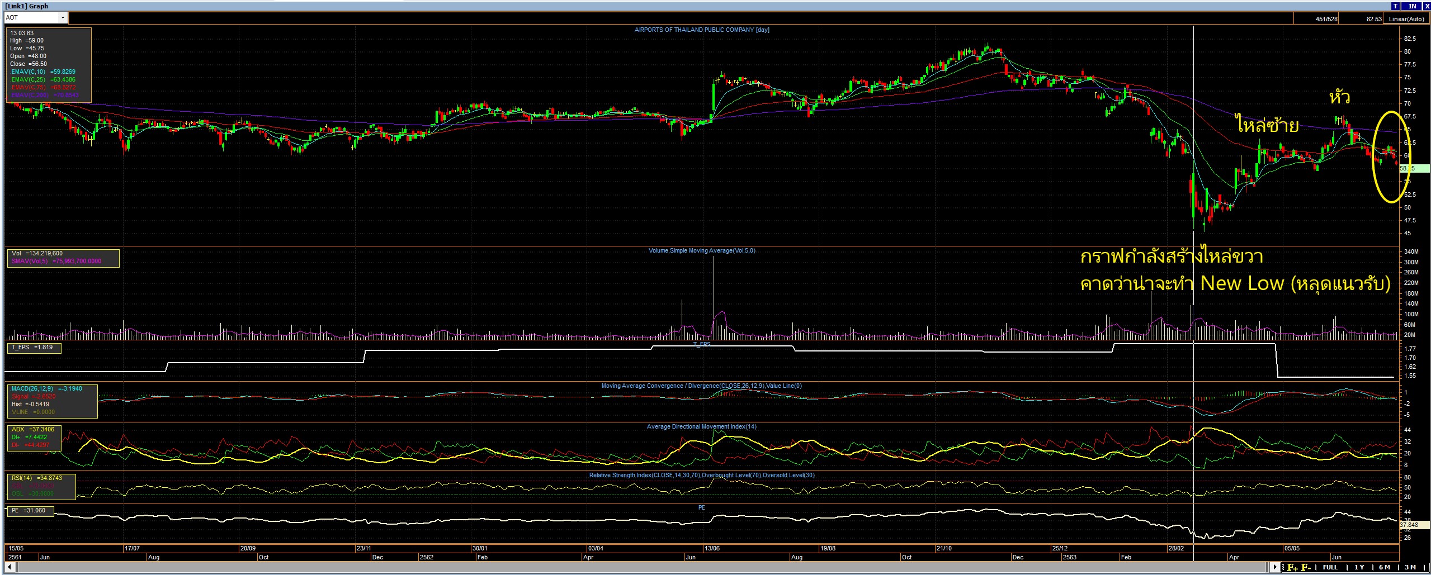Image resolution: width=1431 pixels, height=575 pixels.
Task: Open the AOT symbol dropdown
Action: (x=62, y=18)
